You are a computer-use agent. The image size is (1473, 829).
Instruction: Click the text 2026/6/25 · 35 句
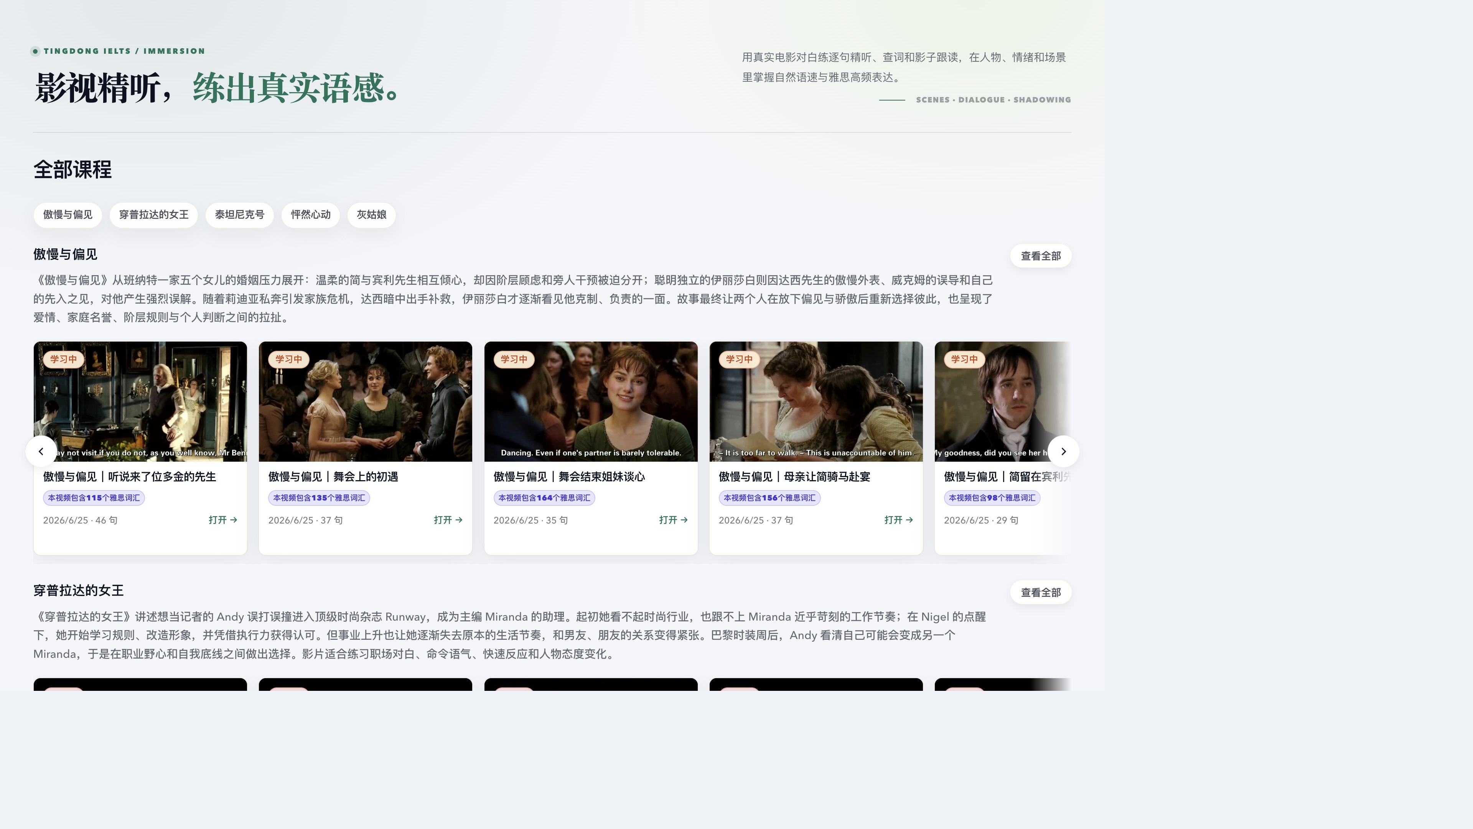531,520
